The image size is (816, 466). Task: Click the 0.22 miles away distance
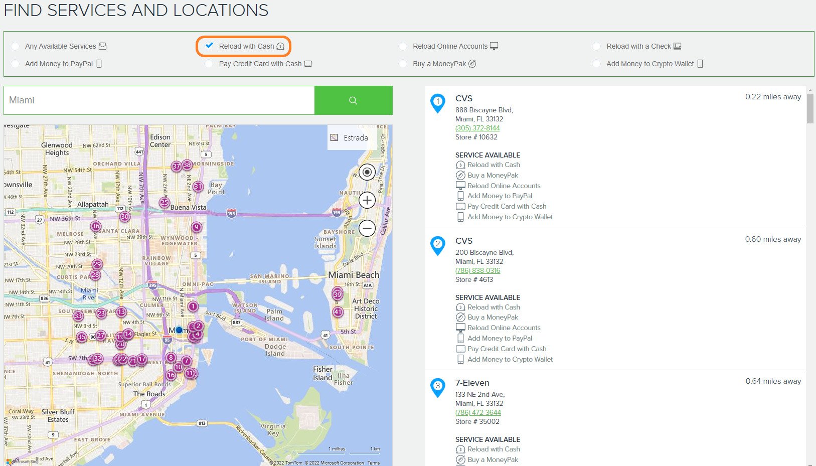[773, 97]
